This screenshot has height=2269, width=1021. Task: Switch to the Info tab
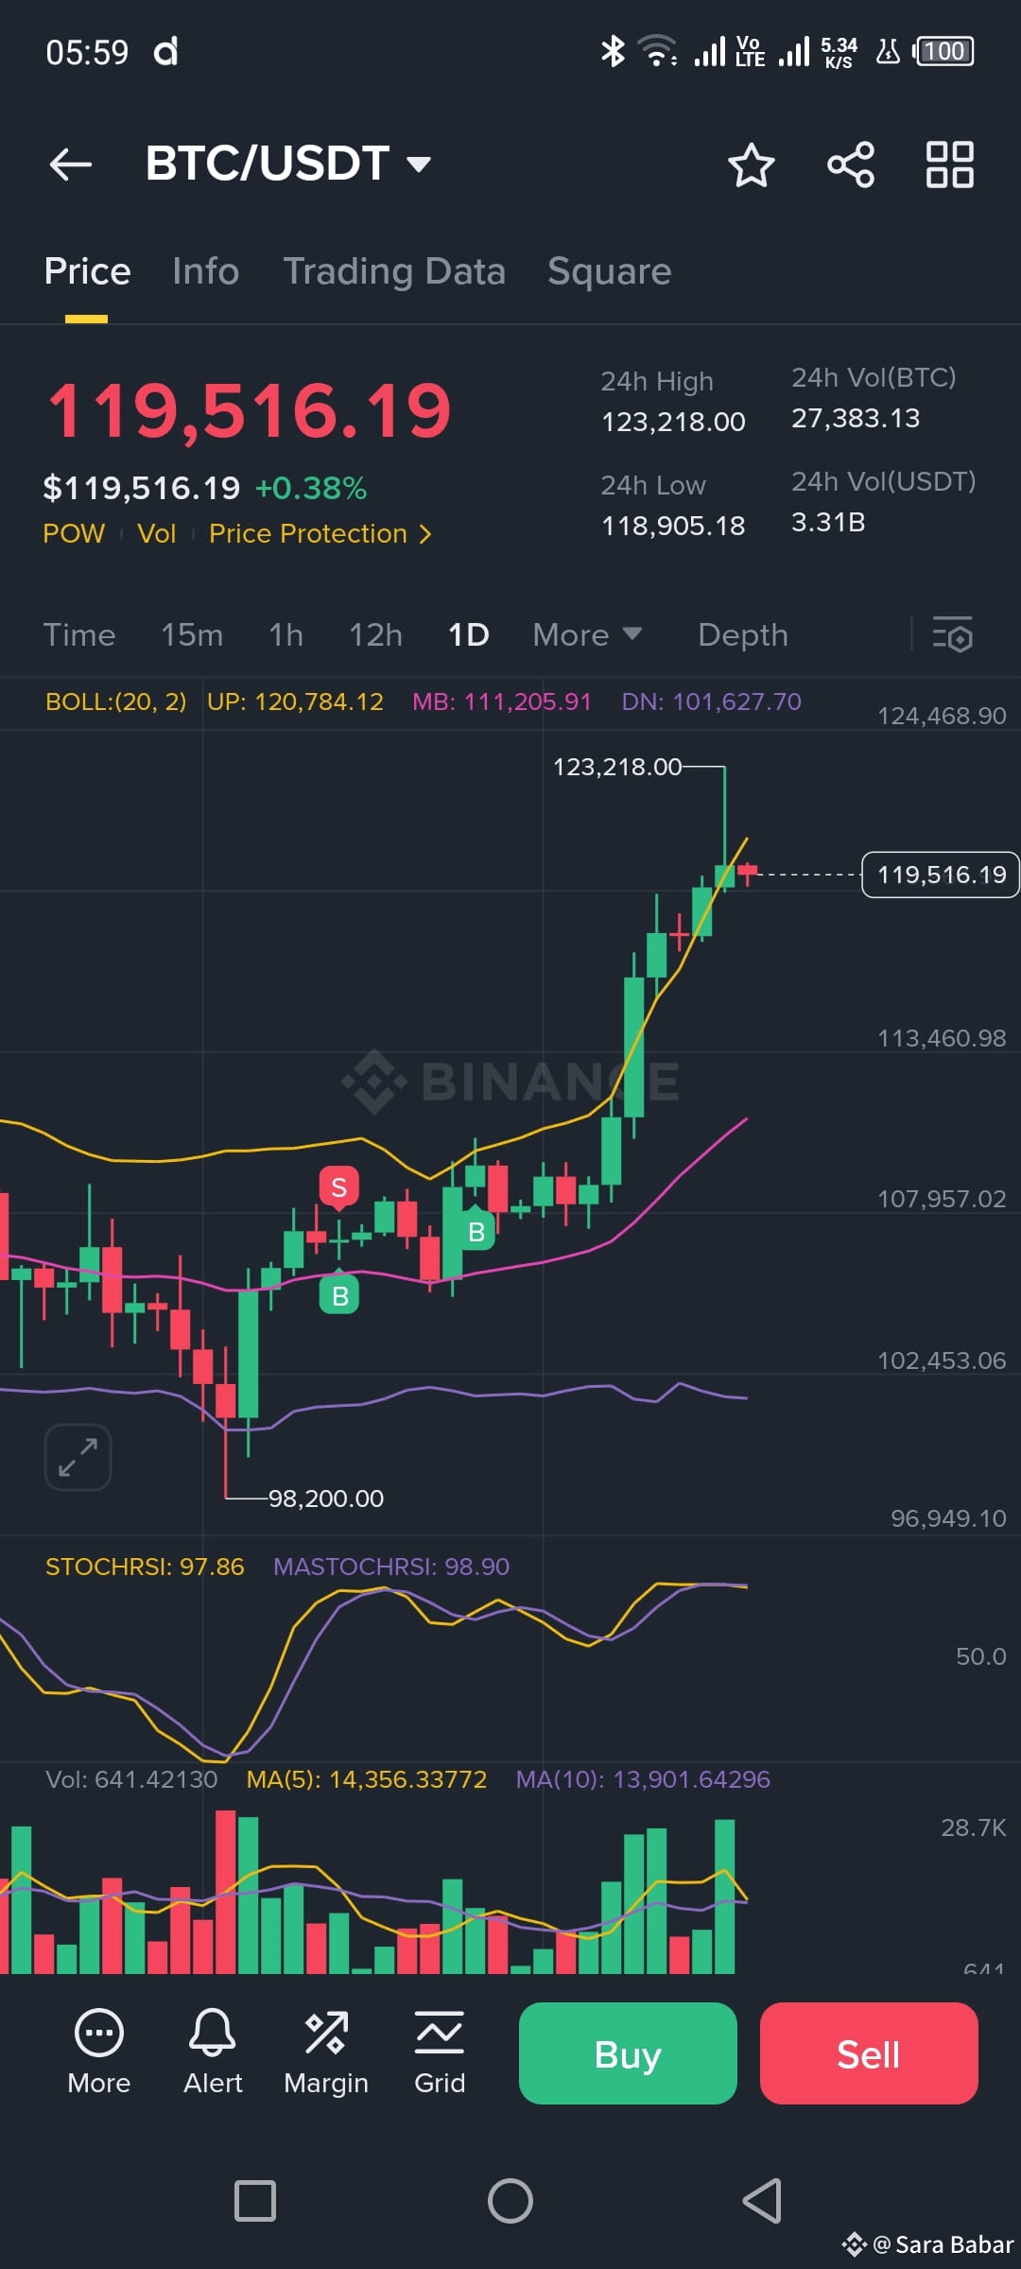click(x=205, y=271)
